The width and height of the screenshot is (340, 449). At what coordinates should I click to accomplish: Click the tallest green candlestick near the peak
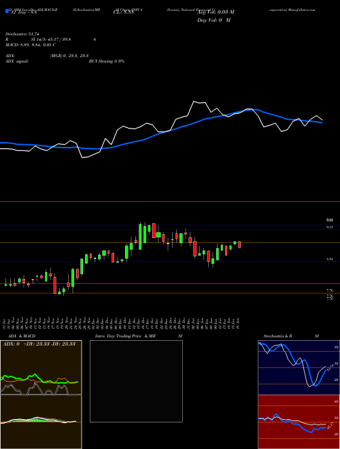(140, 237)
